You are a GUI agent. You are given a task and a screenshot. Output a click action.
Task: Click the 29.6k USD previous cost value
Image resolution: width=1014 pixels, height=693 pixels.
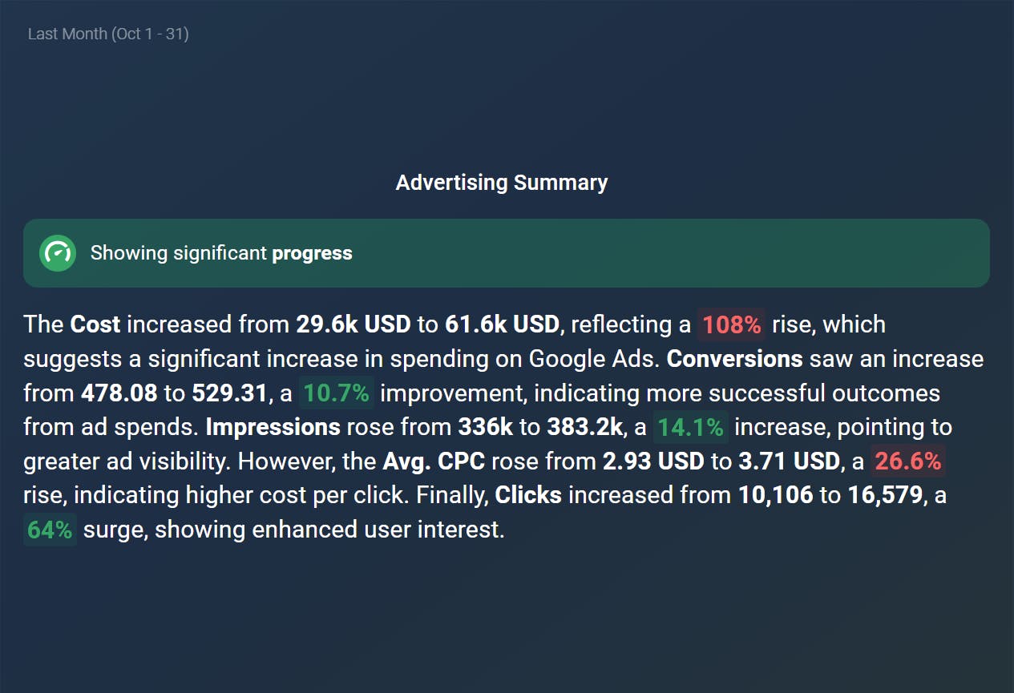pos(353,324)
